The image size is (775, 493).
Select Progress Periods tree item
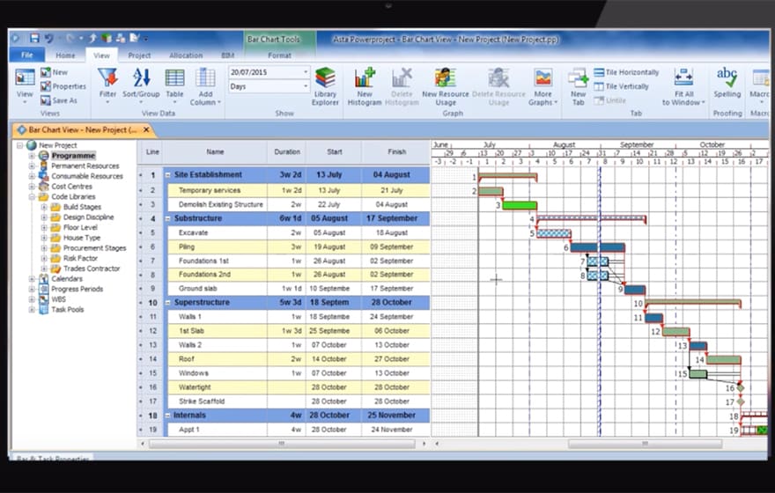click(x=77, y=289)
